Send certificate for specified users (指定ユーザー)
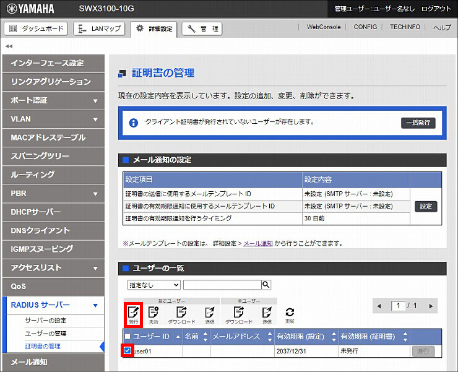Viewport: 458px width, 372px height. coord(210,315)
